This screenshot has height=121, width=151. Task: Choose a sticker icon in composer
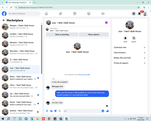coord(56,111)
